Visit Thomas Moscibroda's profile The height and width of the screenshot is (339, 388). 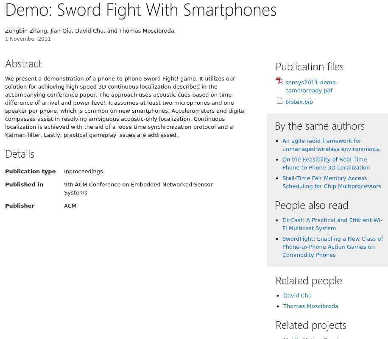tap(310, 306)
